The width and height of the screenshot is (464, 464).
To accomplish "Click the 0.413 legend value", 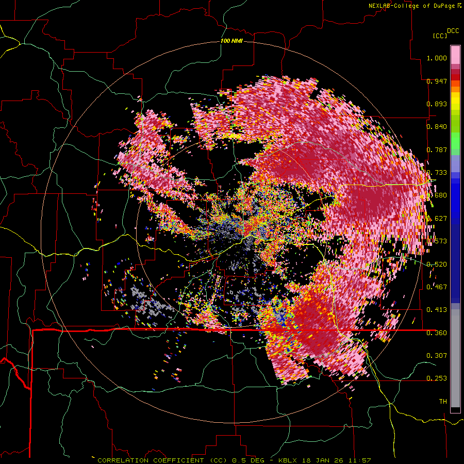I will tap(437, 310).
